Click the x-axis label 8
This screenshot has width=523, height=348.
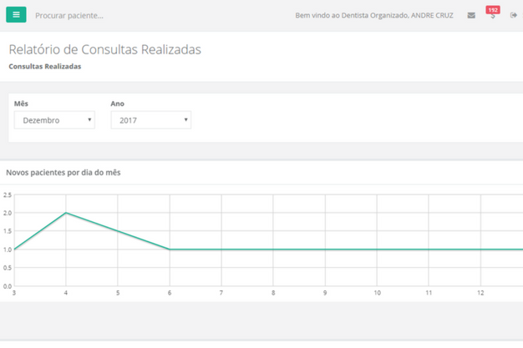273,293
